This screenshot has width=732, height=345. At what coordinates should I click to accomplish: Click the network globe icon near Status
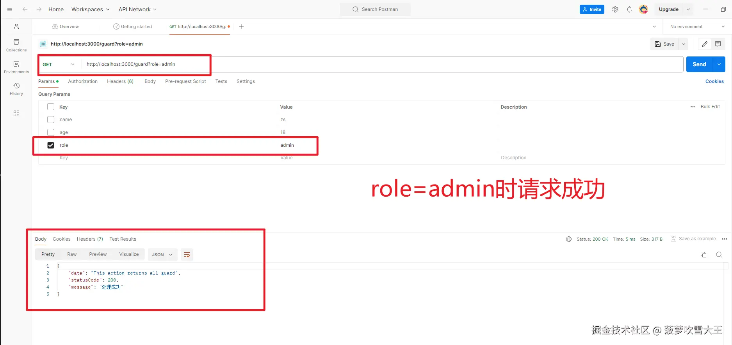[569, 239]
